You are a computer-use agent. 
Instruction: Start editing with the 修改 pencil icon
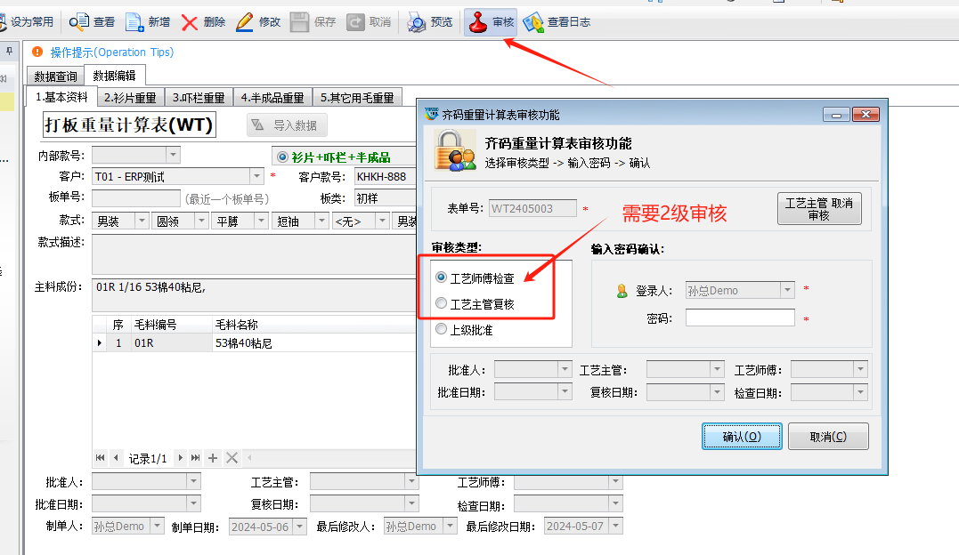coord(245,22)
